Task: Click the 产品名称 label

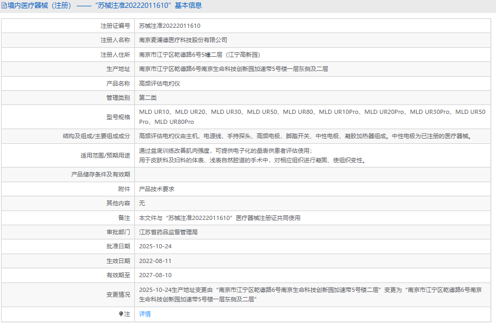Action: pos(118,83)
